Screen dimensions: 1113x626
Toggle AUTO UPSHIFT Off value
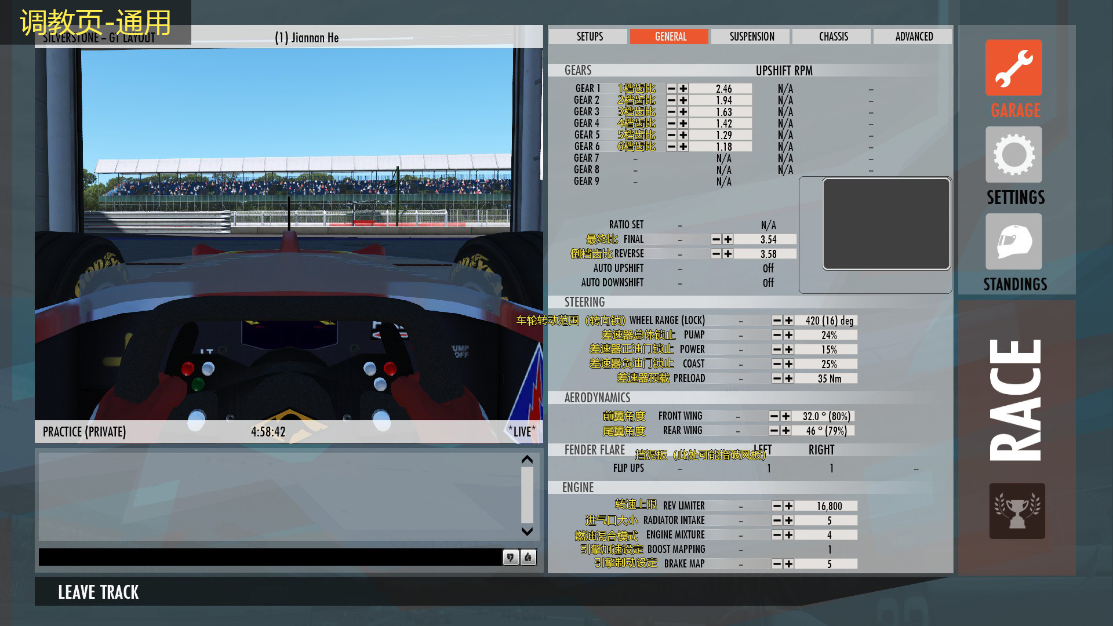tap(768, 268)
